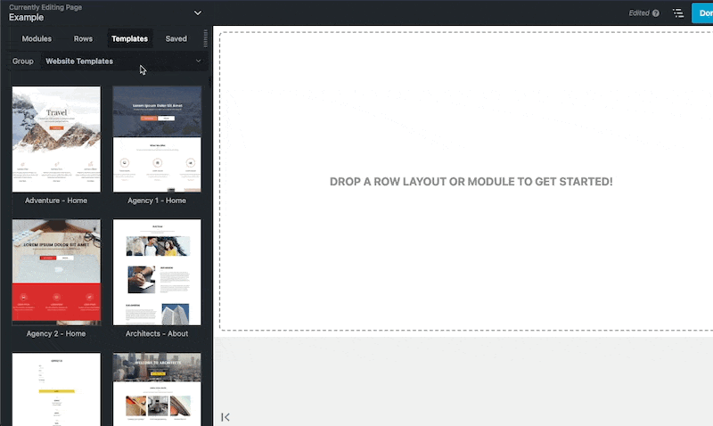Choose the Architects - About template thumbnail
This screenshot has width=713, height=426.
point(157,273)
